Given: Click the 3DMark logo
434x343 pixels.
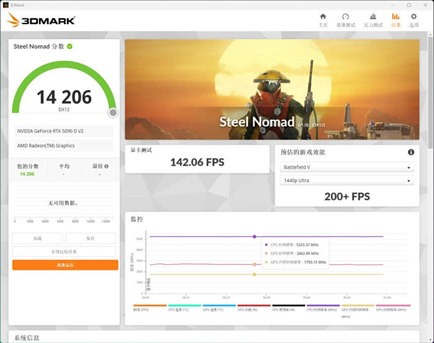Looking at the screenshot, I should 41,20.
